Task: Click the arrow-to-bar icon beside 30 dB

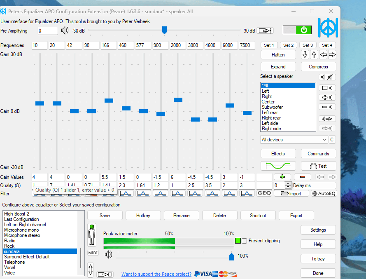Action: [265, 30]
